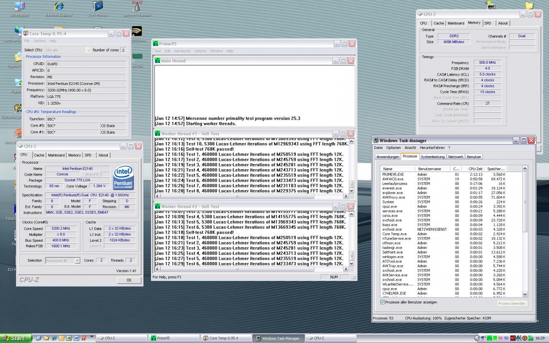Image resolution: width=549 pixels, height=343 pixels.
Task: Click the Worker thread #2 vertical scrollbar down arrow
Action: 352,263
